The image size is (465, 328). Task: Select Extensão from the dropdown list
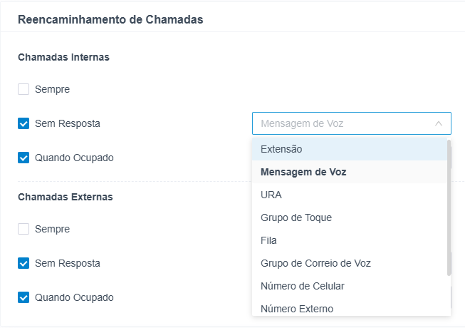pyautogui.click(x=281, y=149)
